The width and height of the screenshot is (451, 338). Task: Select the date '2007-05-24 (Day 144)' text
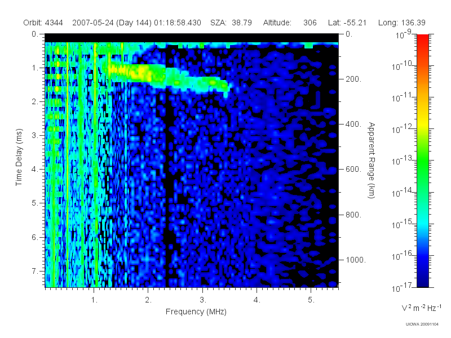point(112,23)
